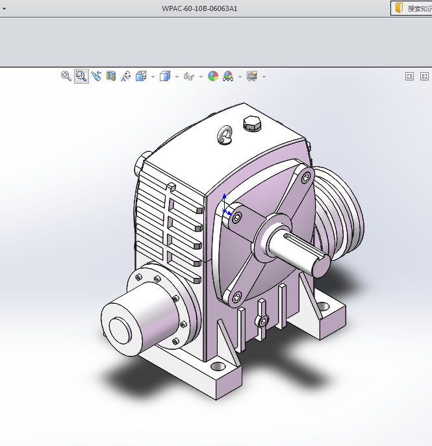Open Edit Appearance color ball
The height and width of the screenshot is (446, 432).
(213, 76)
